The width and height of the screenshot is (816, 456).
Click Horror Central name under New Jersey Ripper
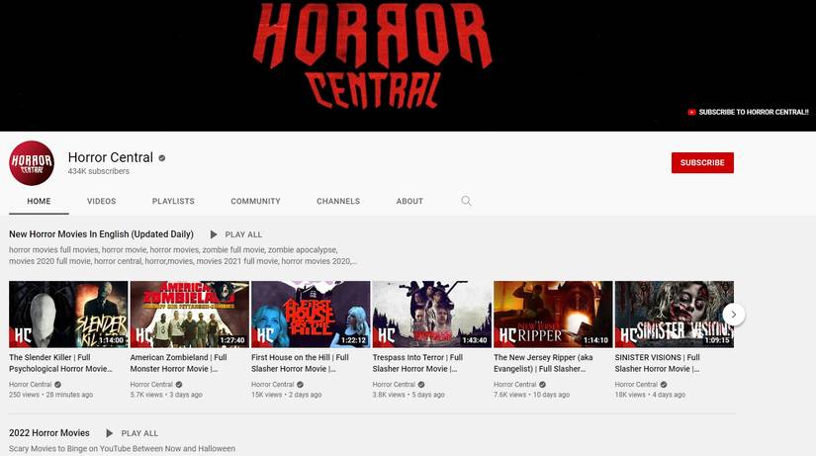click(x=515, y=384)
